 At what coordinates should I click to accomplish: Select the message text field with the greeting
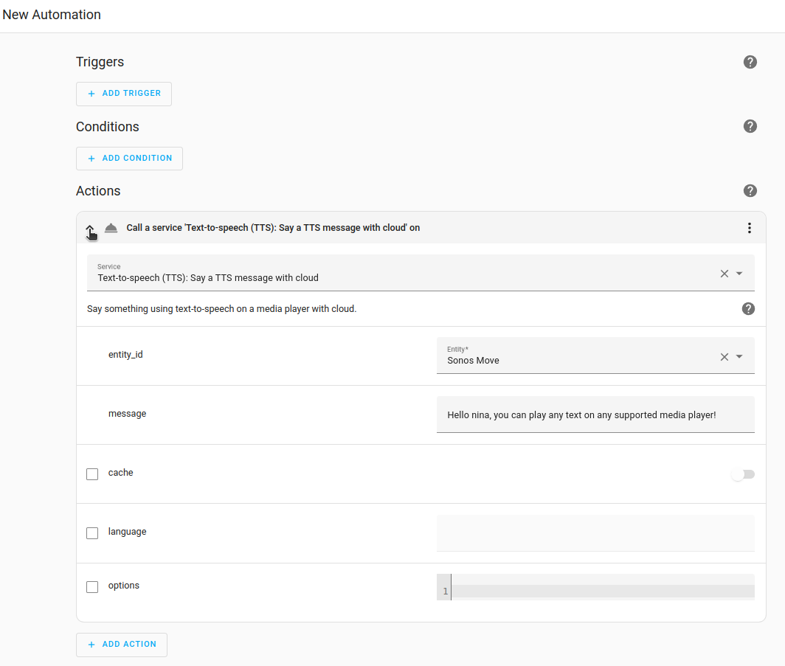coord(595,414)
